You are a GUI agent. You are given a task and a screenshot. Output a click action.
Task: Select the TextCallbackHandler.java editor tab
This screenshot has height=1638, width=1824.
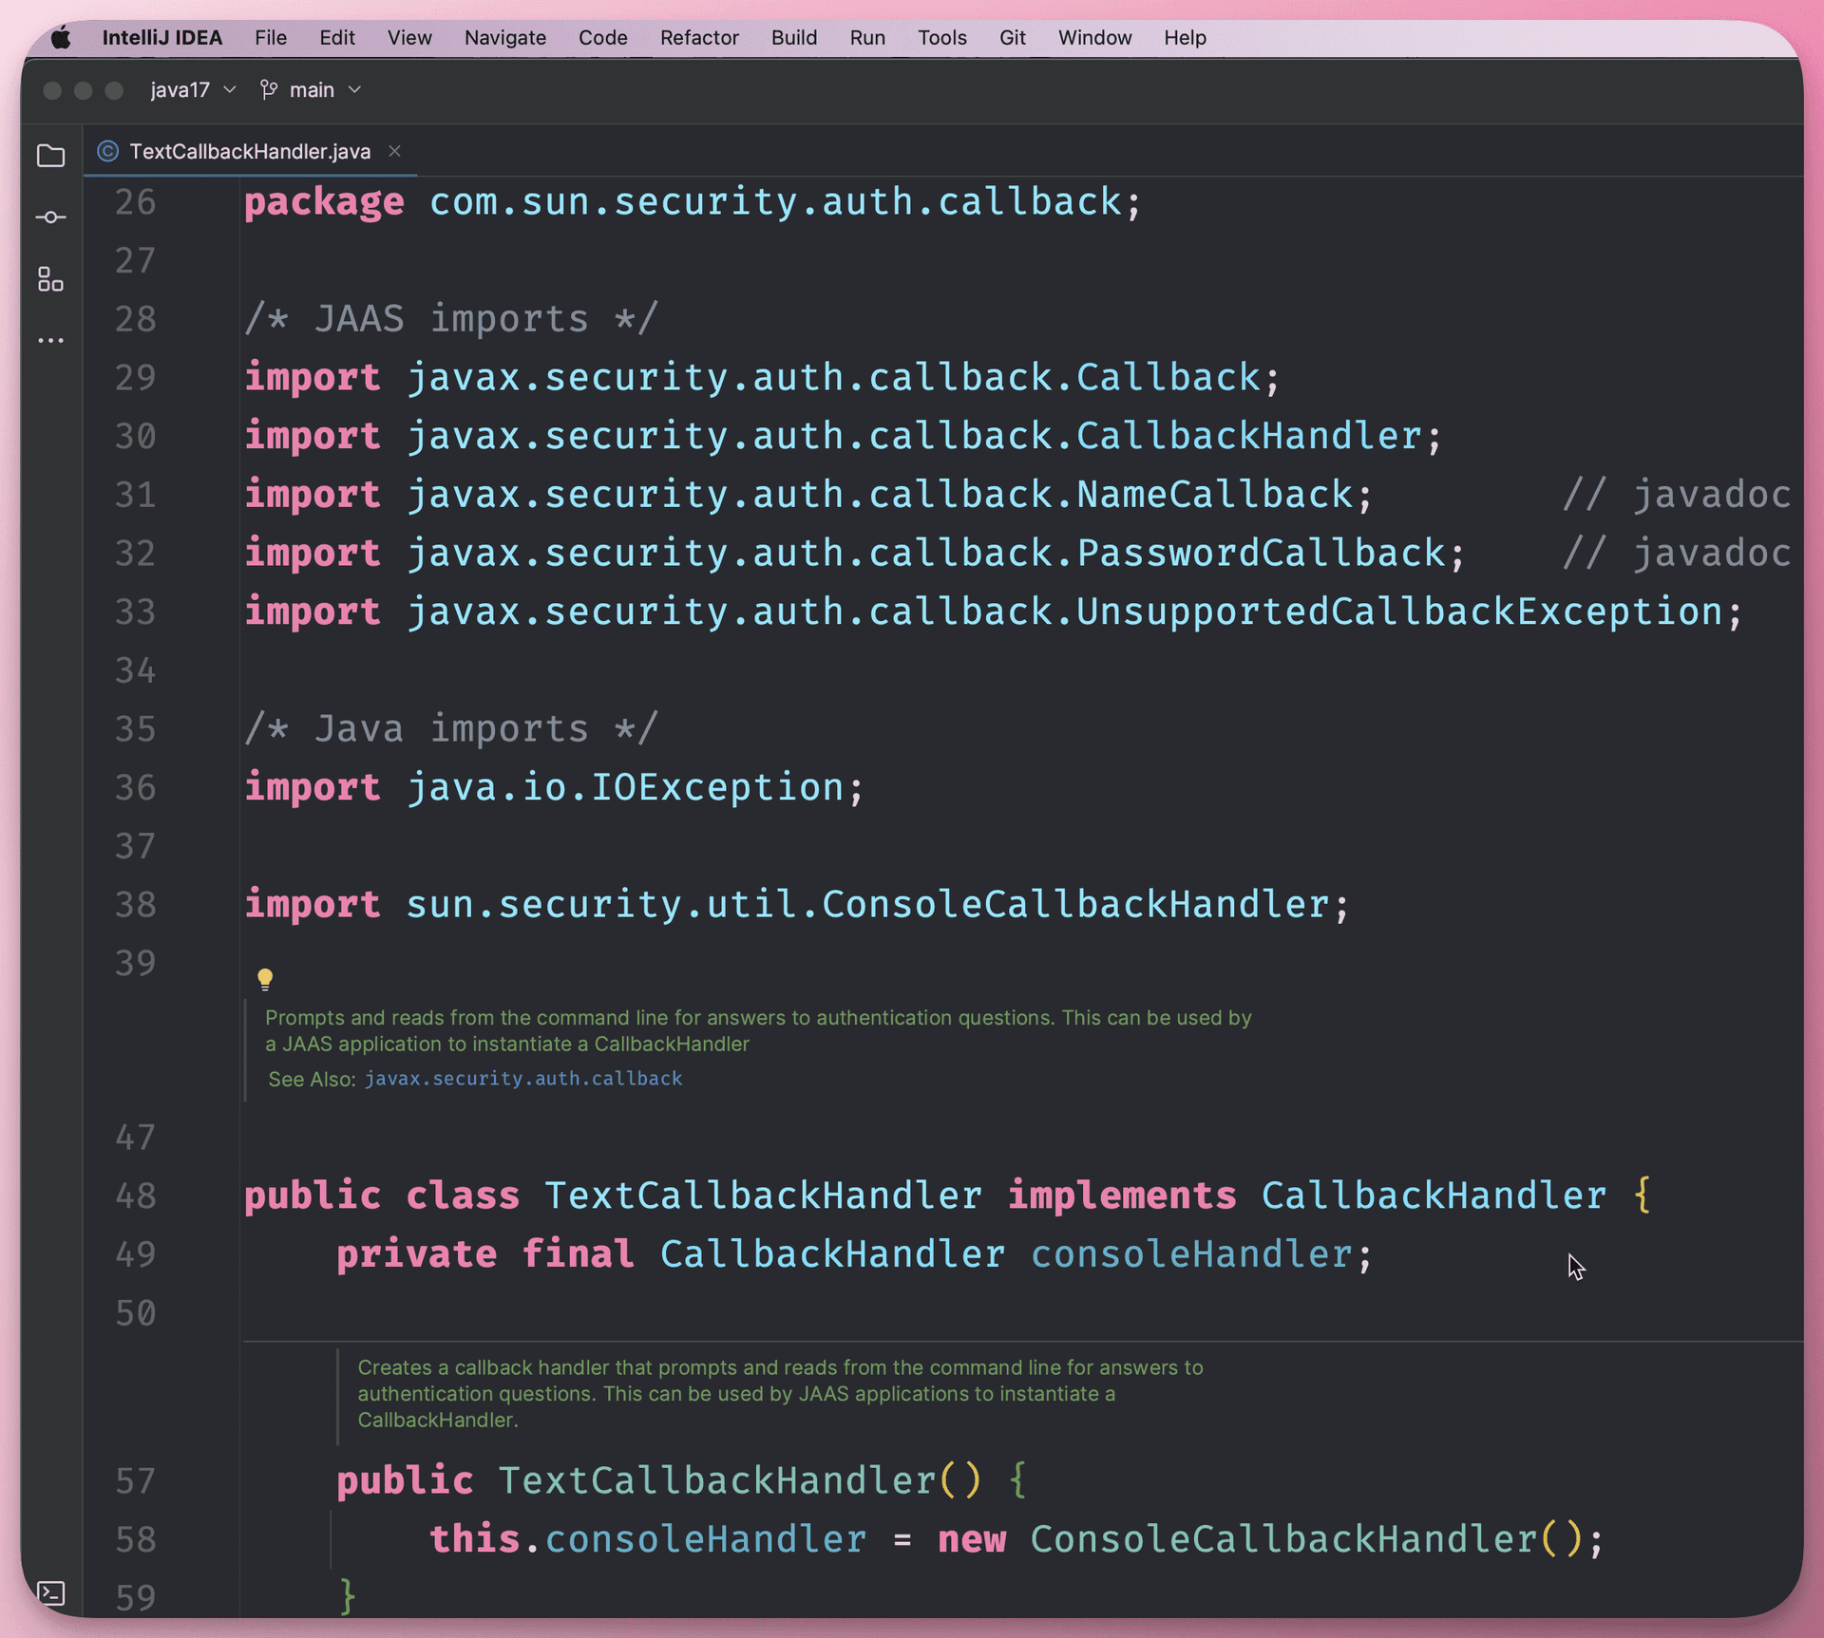(x=249, y=152)
